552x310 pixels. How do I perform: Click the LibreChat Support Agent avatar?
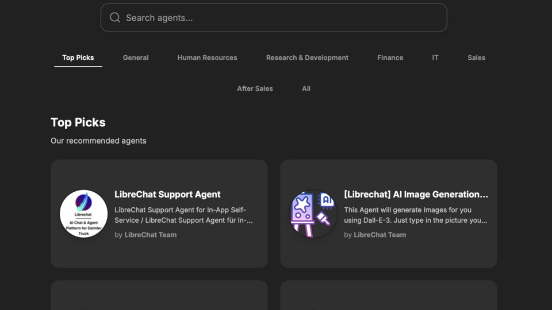point(83,214)
